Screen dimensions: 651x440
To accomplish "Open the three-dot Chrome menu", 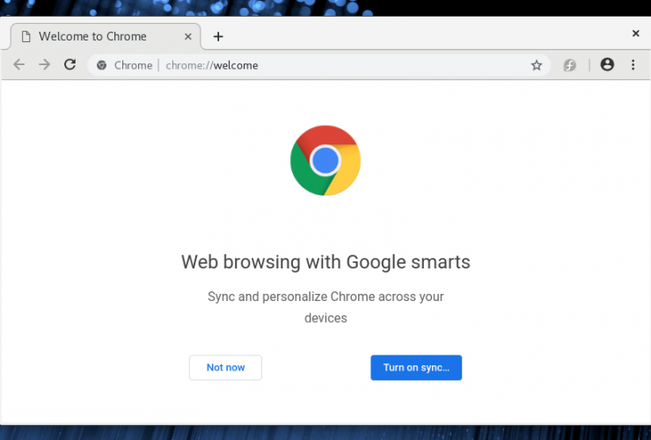I will click(633, 64).
